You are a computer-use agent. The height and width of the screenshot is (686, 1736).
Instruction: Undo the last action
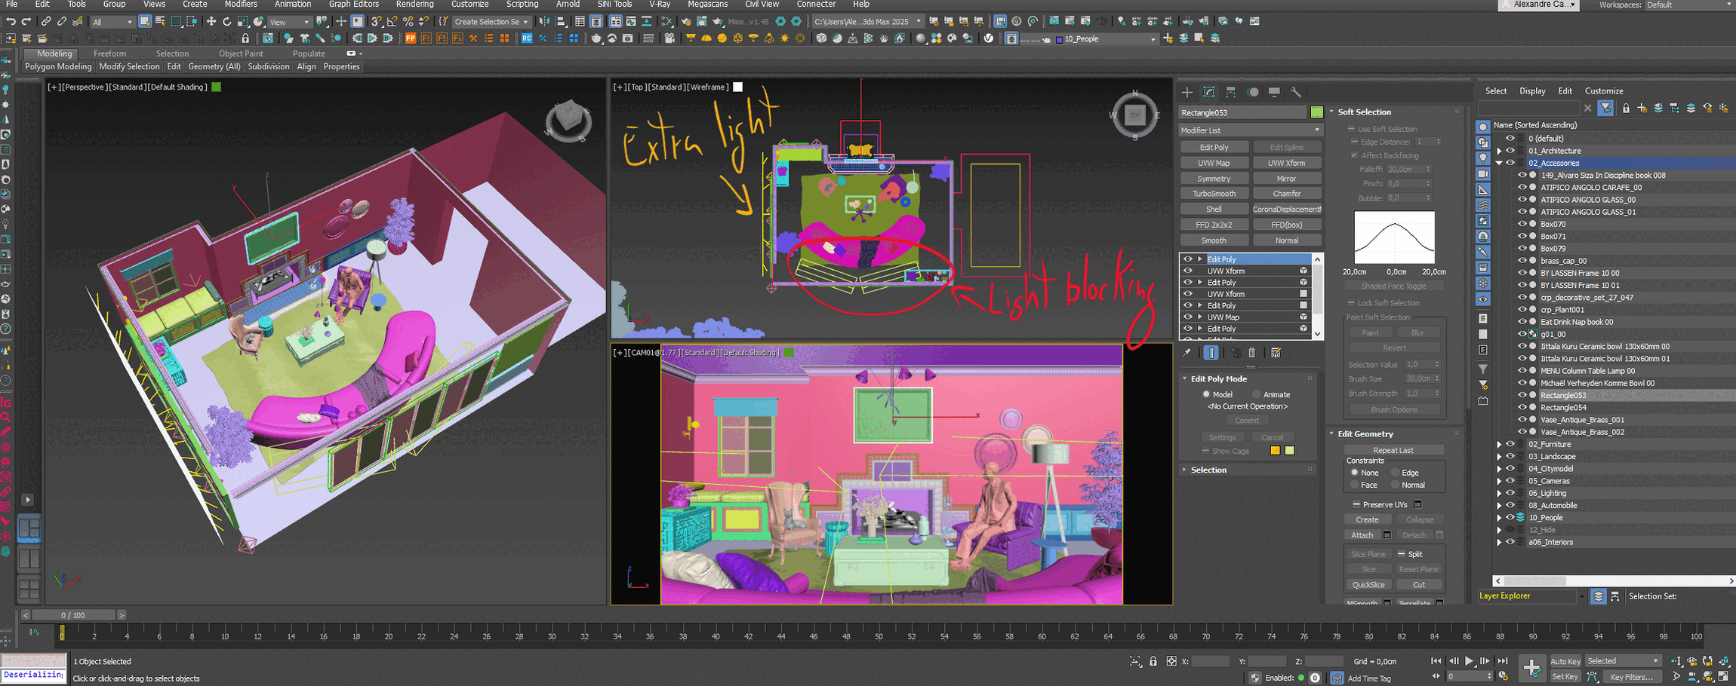click(x=11, y=22)
